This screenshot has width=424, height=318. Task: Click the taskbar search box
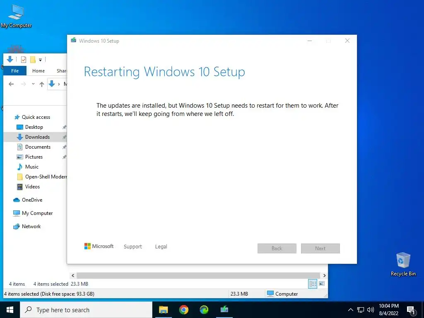tap(86, 310)
